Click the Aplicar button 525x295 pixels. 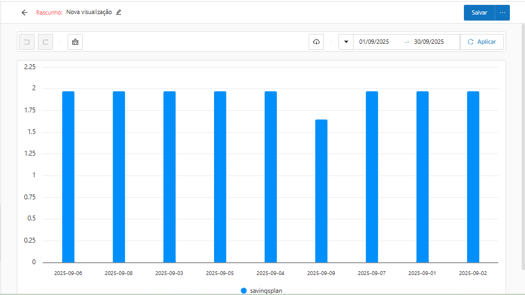pos(482,42)
